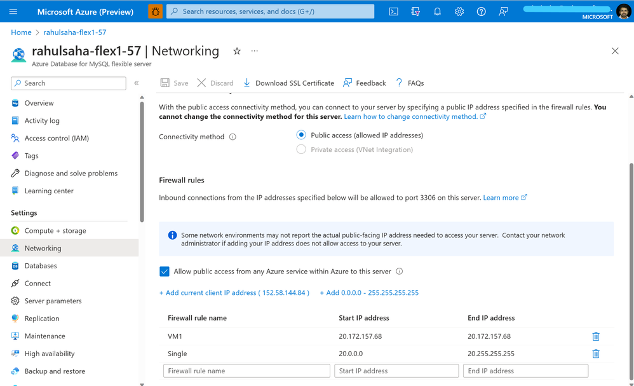Click Add current client IP address link
The height and width of the screenshot is (386, 634).
pyautogui.click(x=234, y=293)
